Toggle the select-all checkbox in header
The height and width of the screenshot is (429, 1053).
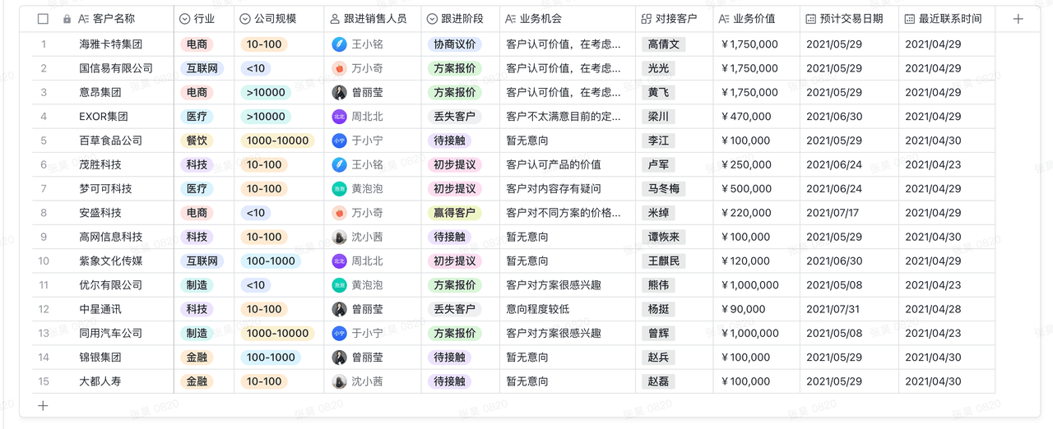tap(44, 19)
